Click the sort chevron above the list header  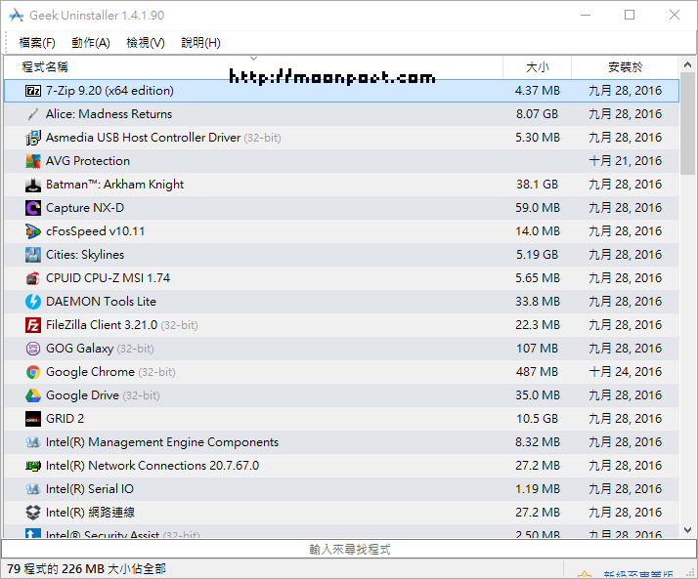click(254, 59)
